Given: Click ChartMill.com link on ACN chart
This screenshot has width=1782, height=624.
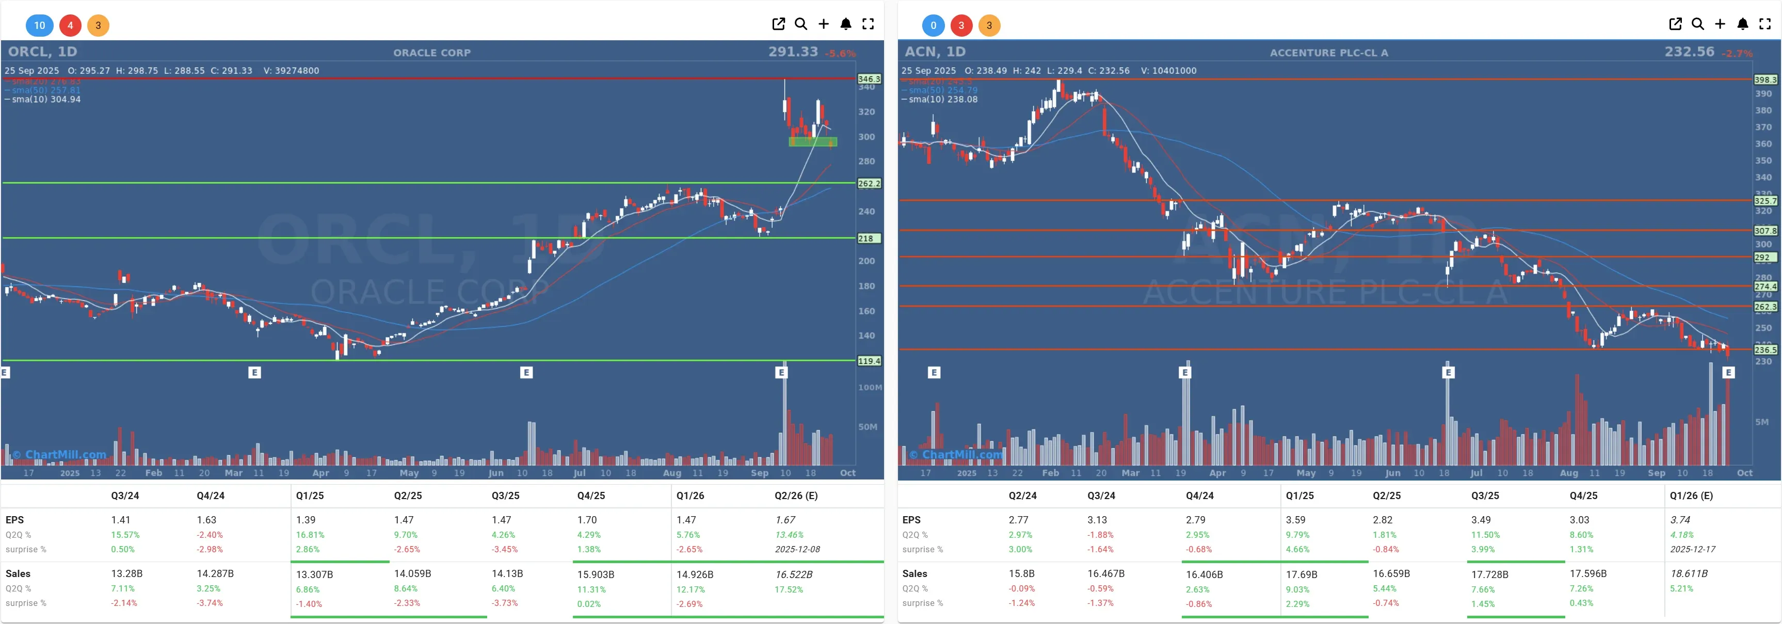Looking at the screenshot, I should pyautogui.click(x=957, y=455).
